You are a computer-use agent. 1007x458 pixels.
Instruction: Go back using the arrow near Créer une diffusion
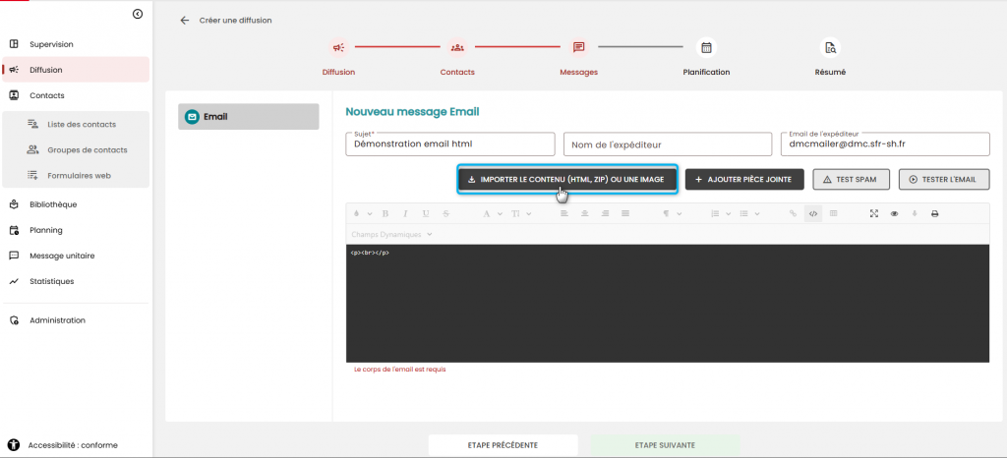pos(185,21)
